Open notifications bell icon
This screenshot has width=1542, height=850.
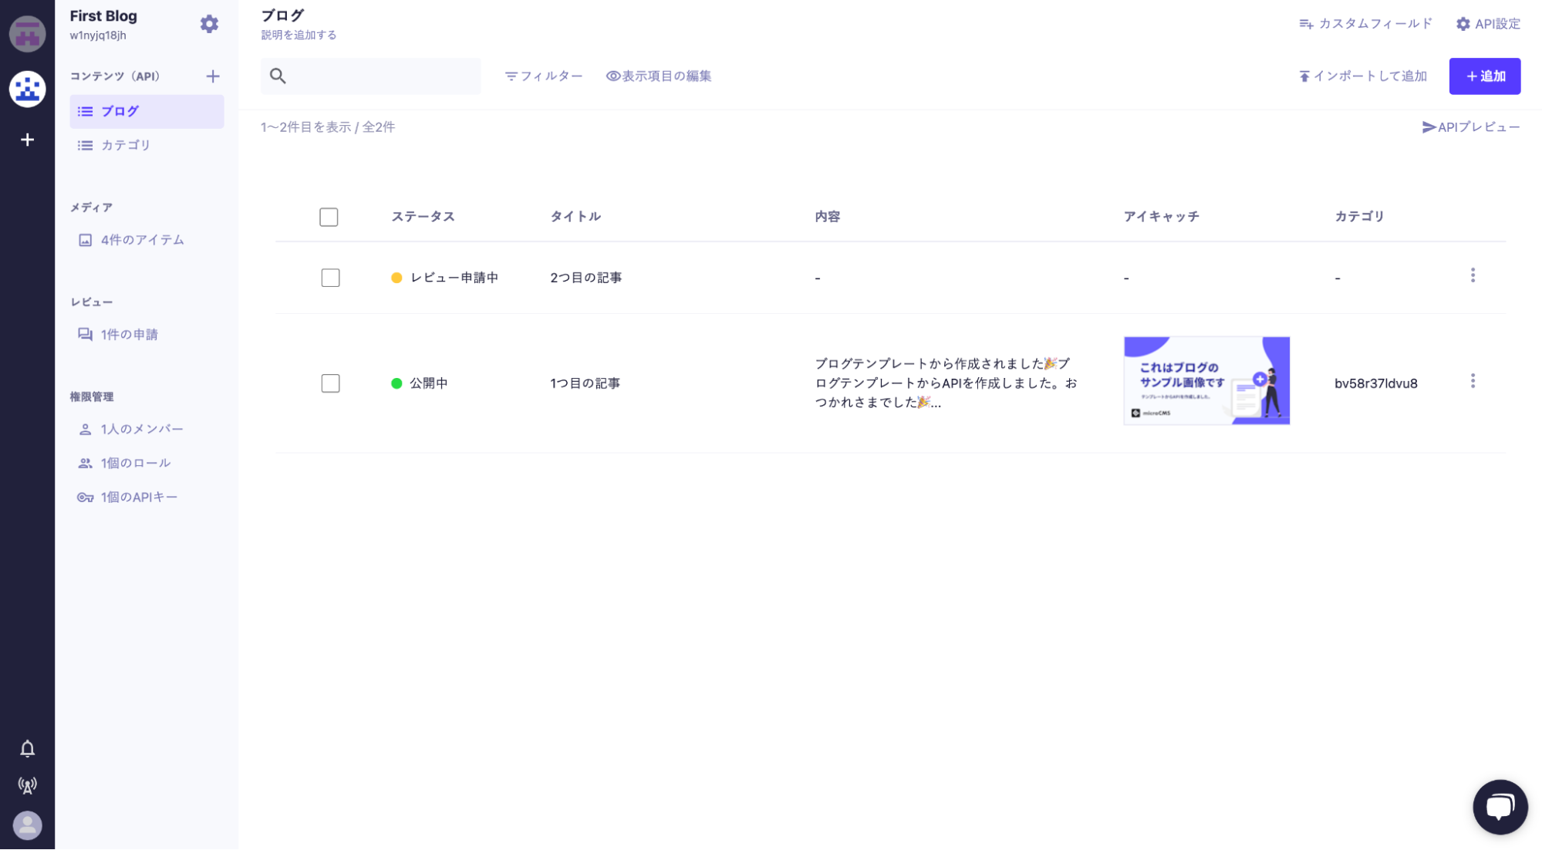tap(28, 748)
